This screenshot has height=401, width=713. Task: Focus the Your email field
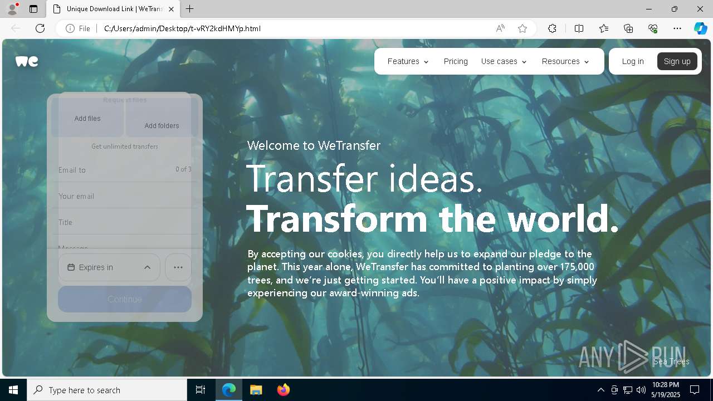point(125,196)
